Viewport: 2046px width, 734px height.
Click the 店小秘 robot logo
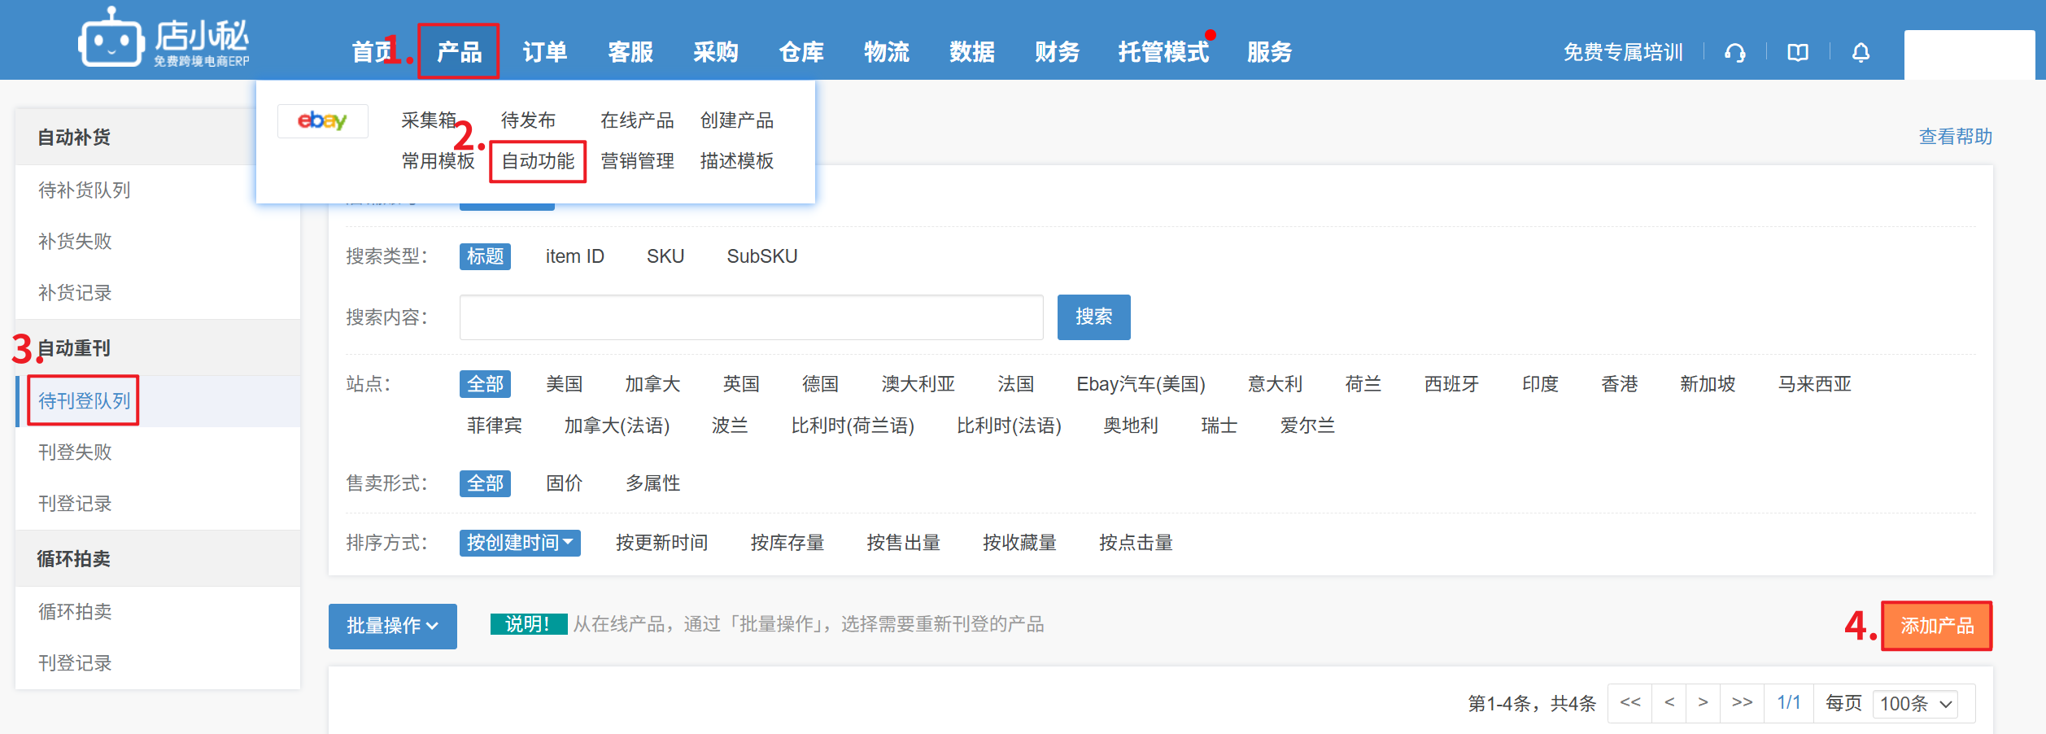pyautogui.click(x=111, y=38)
